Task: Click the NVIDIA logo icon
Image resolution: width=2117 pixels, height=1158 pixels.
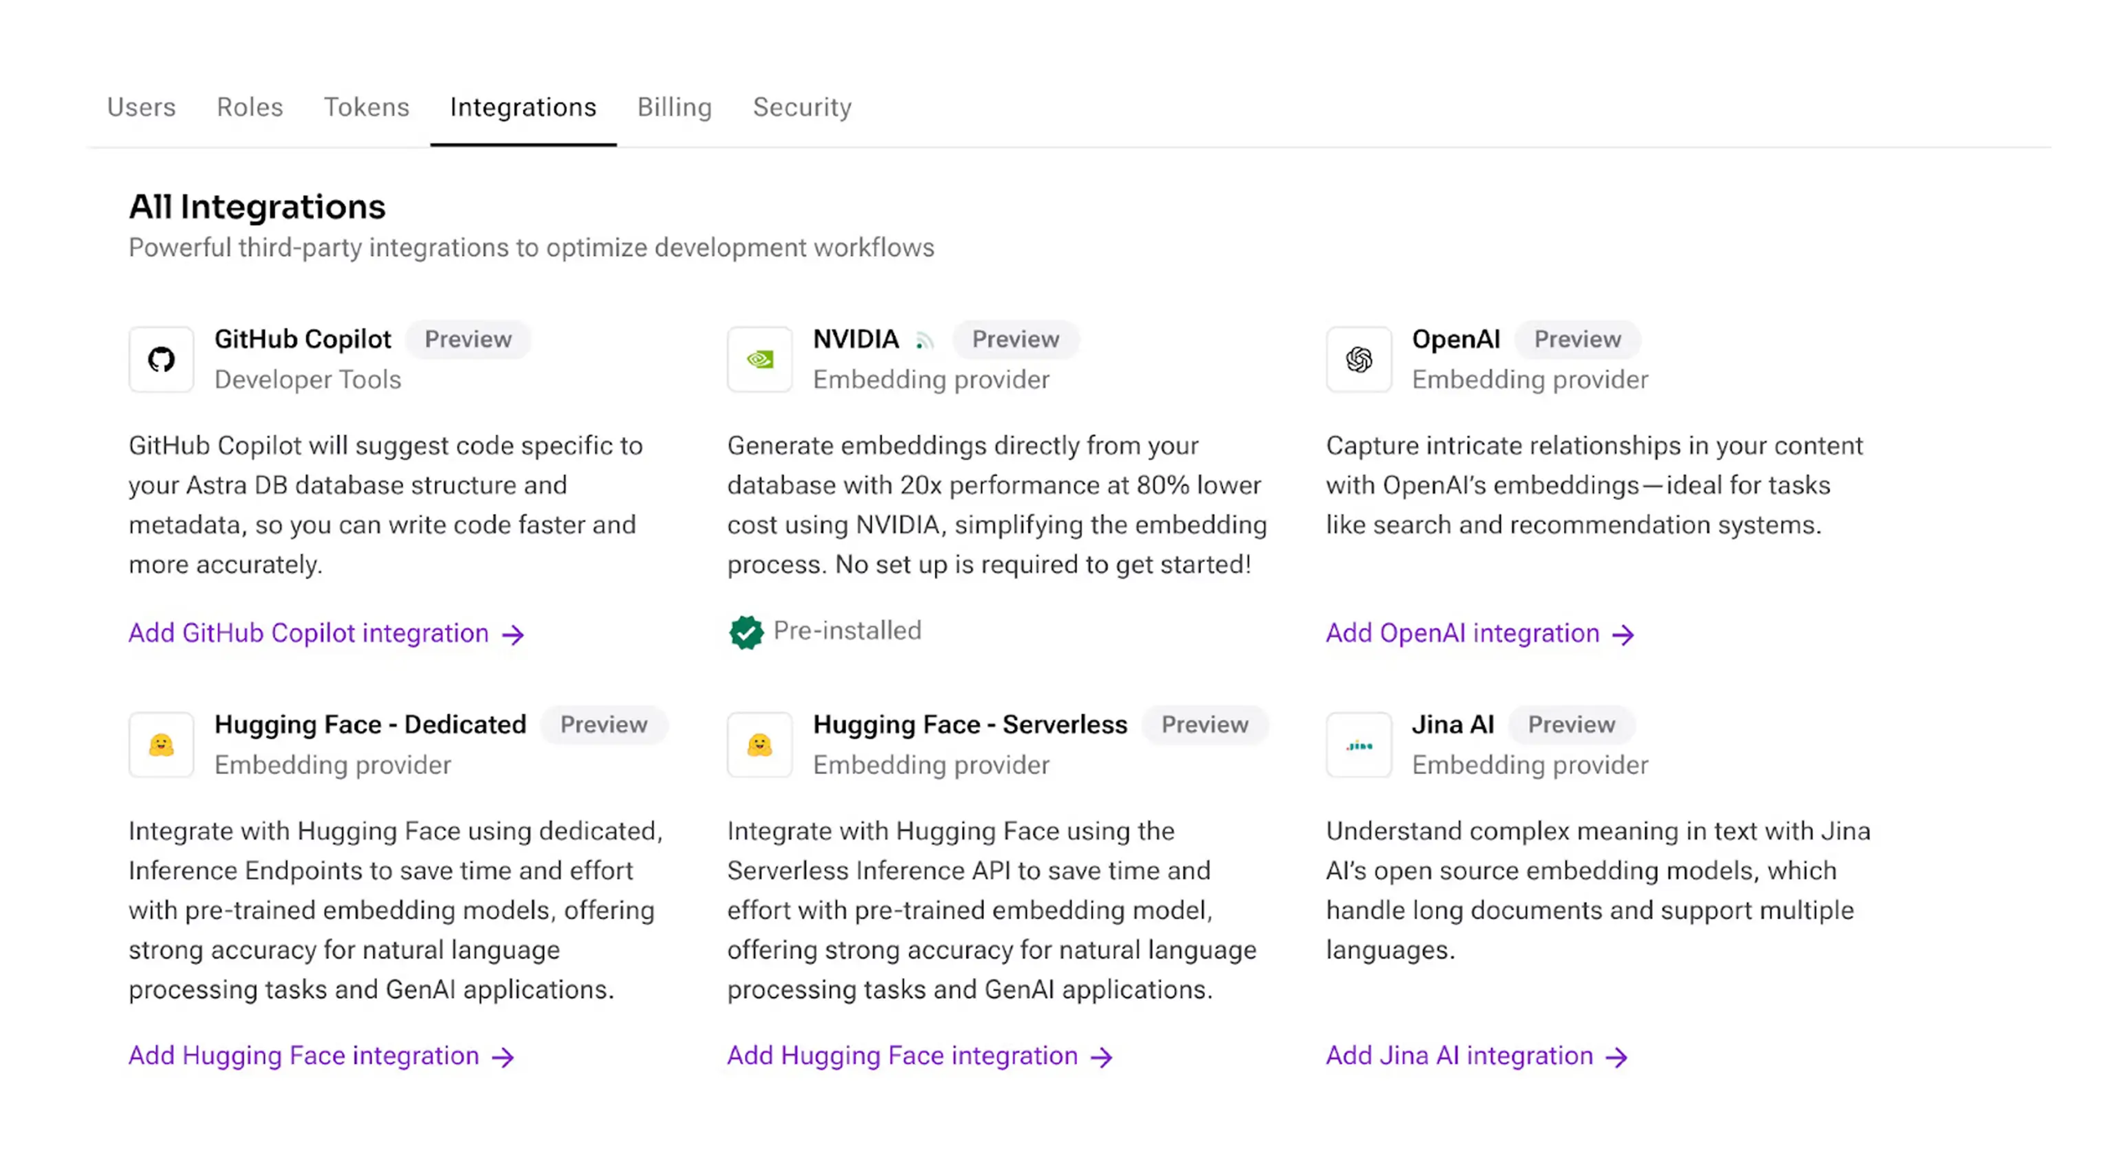Action: point(759,359)
